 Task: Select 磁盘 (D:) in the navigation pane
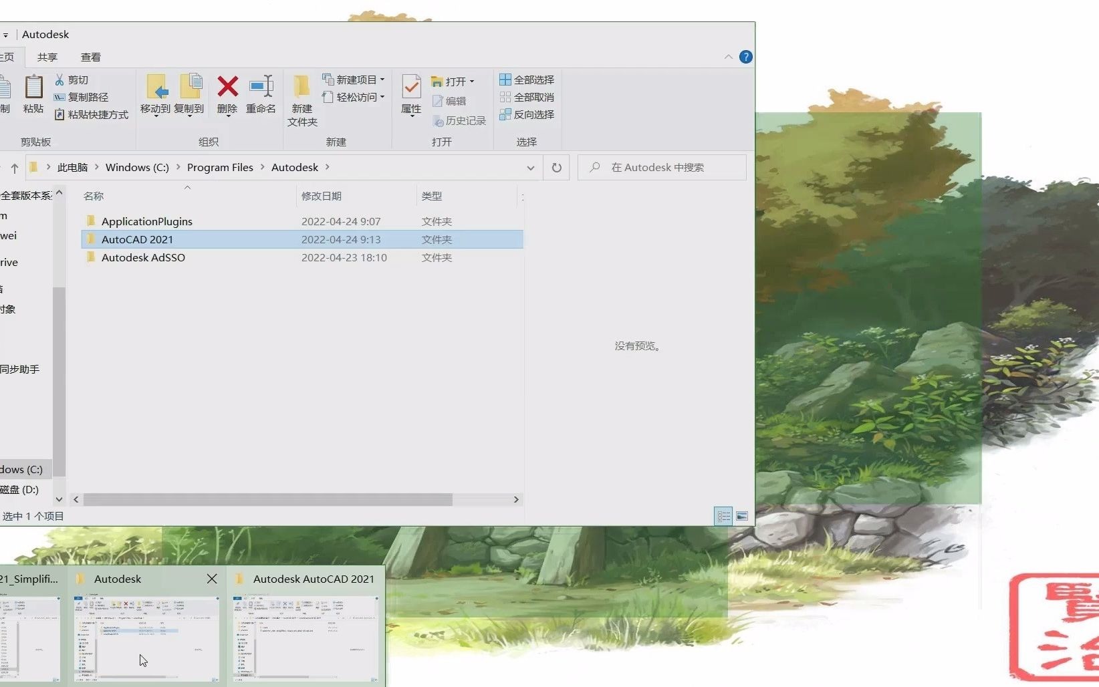pyautogui.click(x=20, y=489)
